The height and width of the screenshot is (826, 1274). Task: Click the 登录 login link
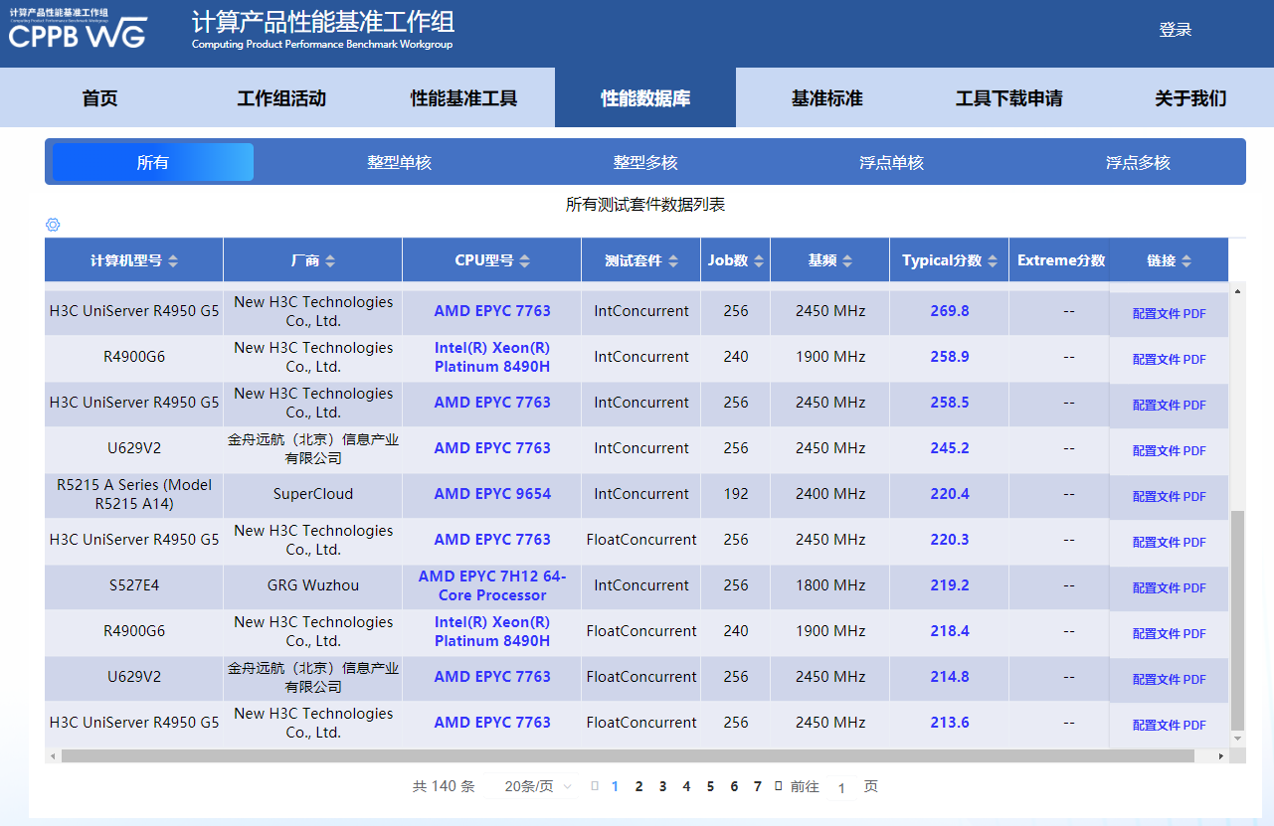point(1175,30)
